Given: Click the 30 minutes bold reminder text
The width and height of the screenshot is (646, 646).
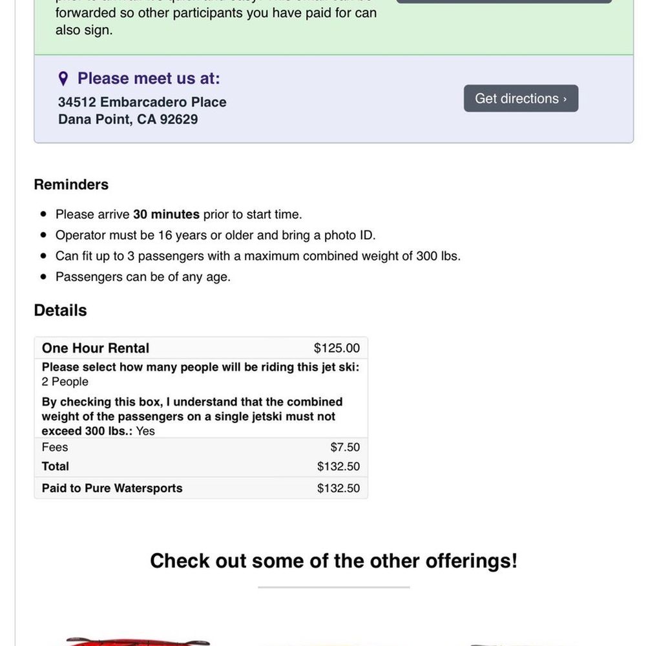Looking at the screenshot, I should (x=166, y=214).
